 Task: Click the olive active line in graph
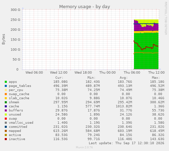click(146, 53)
